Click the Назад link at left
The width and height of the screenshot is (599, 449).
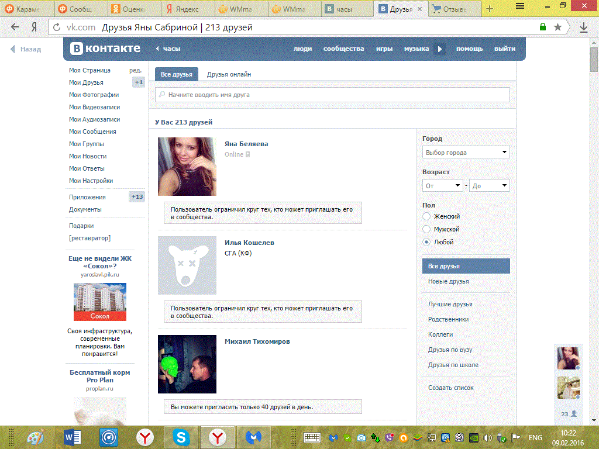pos(26,49)
